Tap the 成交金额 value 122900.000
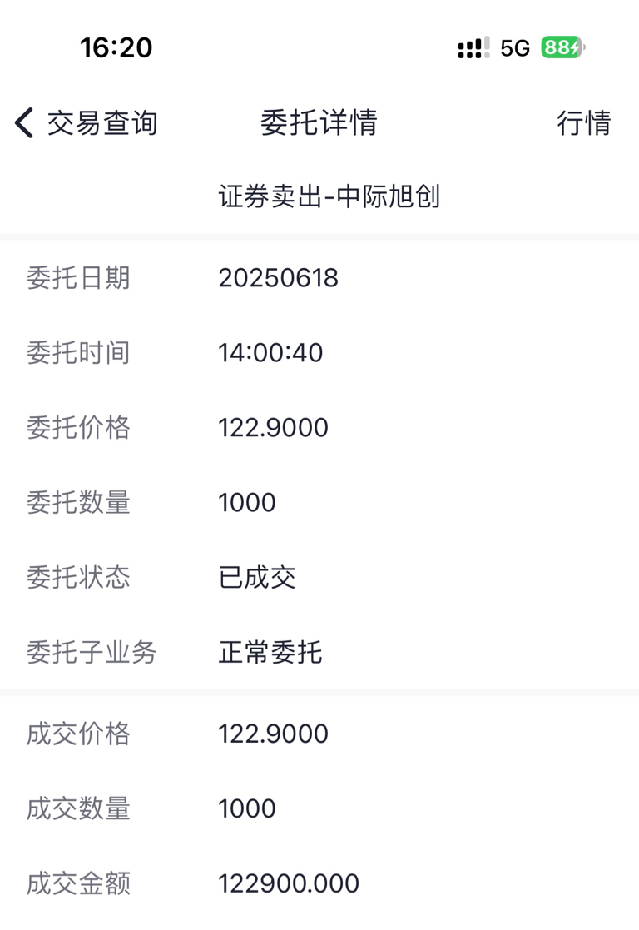Screen dimensions: 639x930 coord(289,883)
